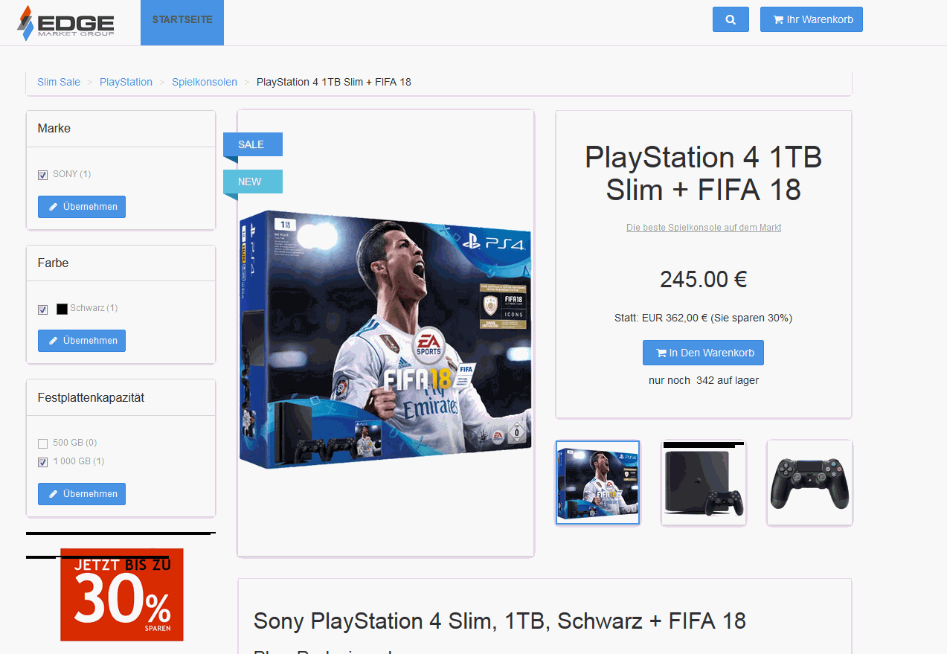Toggle the Schwarz color checkbox
This screenshot has height=654, width=947.
[x=42, y=309]
